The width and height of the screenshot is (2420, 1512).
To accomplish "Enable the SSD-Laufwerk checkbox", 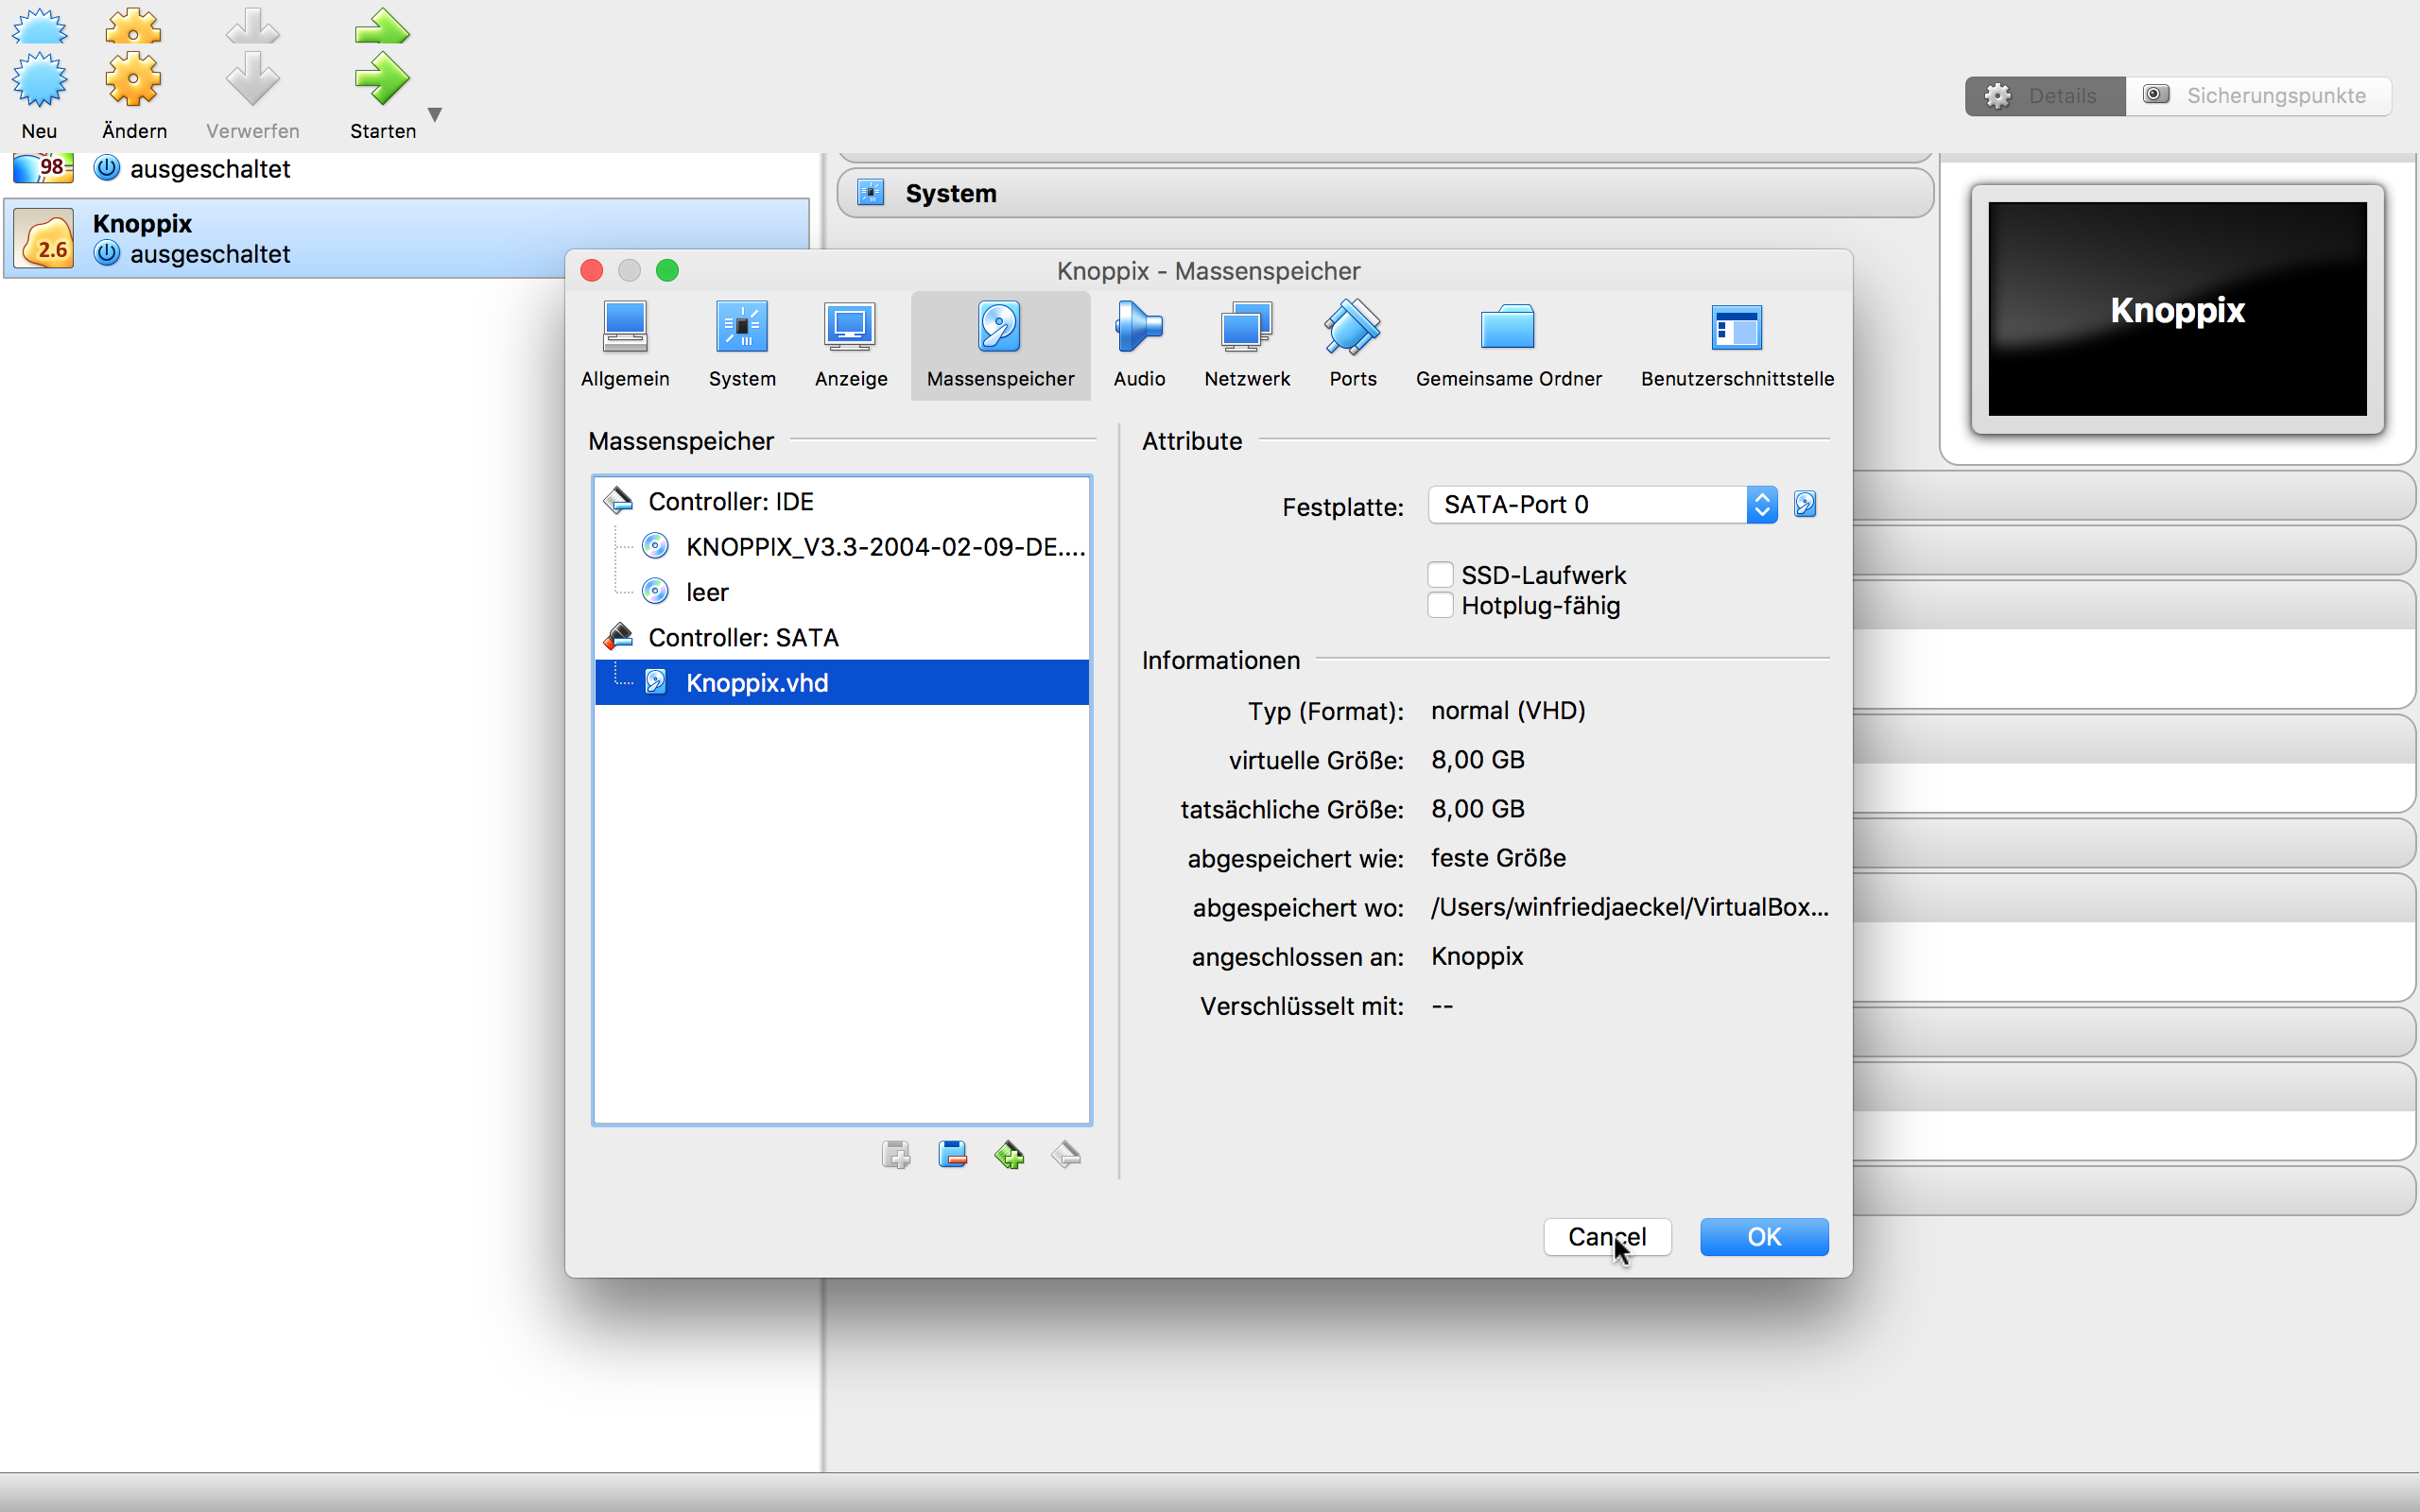I will (x=1440, y=575).
